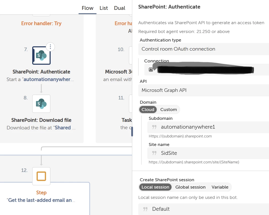Switch to the Dual view tab
Image resolution: width=269 pixels, height=215 pixels.
click(x=120, y=8)
